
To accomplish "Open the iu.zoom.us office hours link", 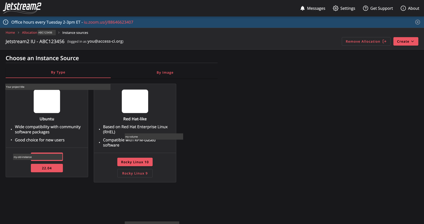I will tap(108, 22).
